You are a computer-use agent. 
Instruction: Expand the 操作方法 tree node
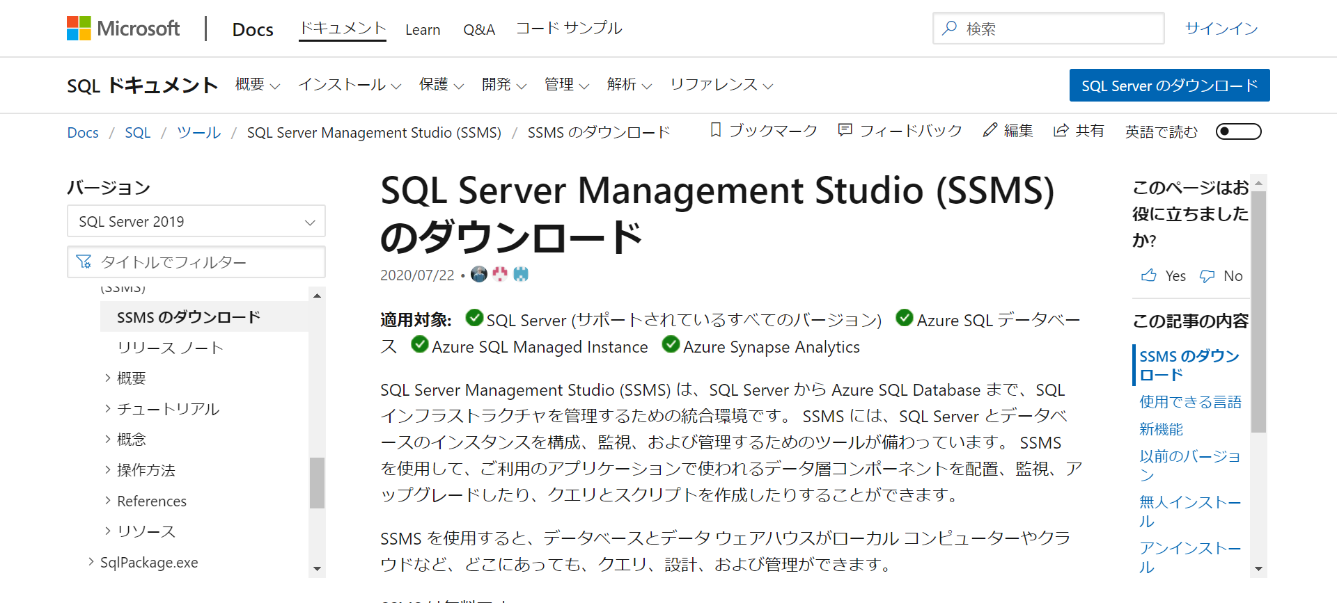[108, 469]
